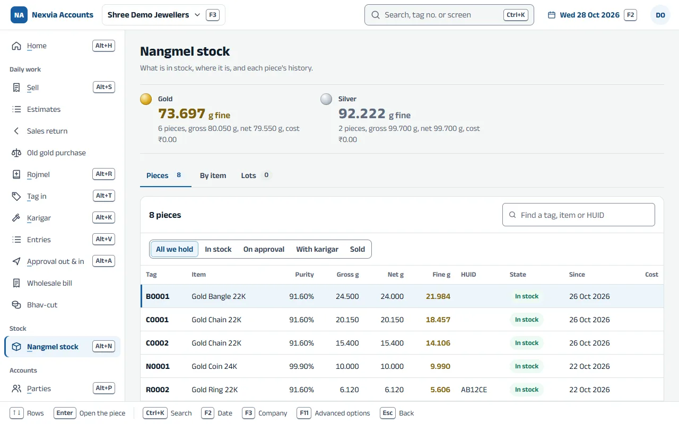Filter pieces by In stock
679x424 pixels.
tap(218, 249)
